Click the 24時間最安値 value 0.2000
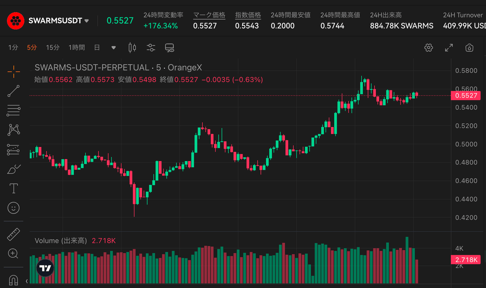This screenshot has height=288, width=486. [283, 26]
